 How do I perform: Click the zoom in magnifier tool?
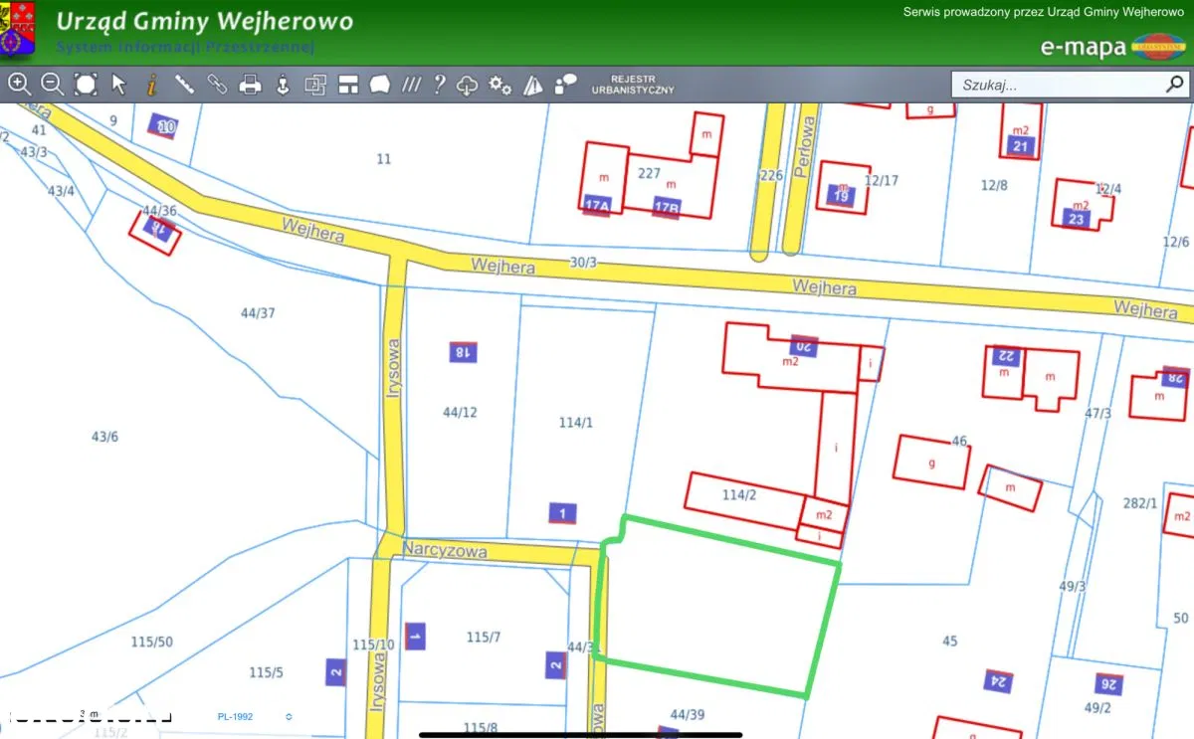[19, 85]
